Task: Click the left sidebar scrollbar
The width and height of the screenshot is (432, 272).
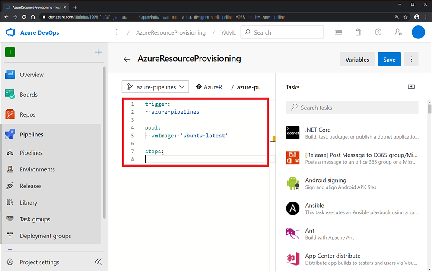Action: point(104,142)
